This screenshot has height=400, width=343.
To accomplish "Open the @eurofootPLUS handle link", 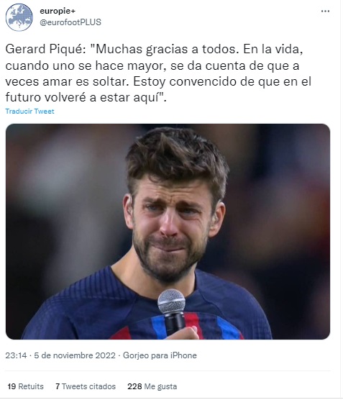I will 70,22.
